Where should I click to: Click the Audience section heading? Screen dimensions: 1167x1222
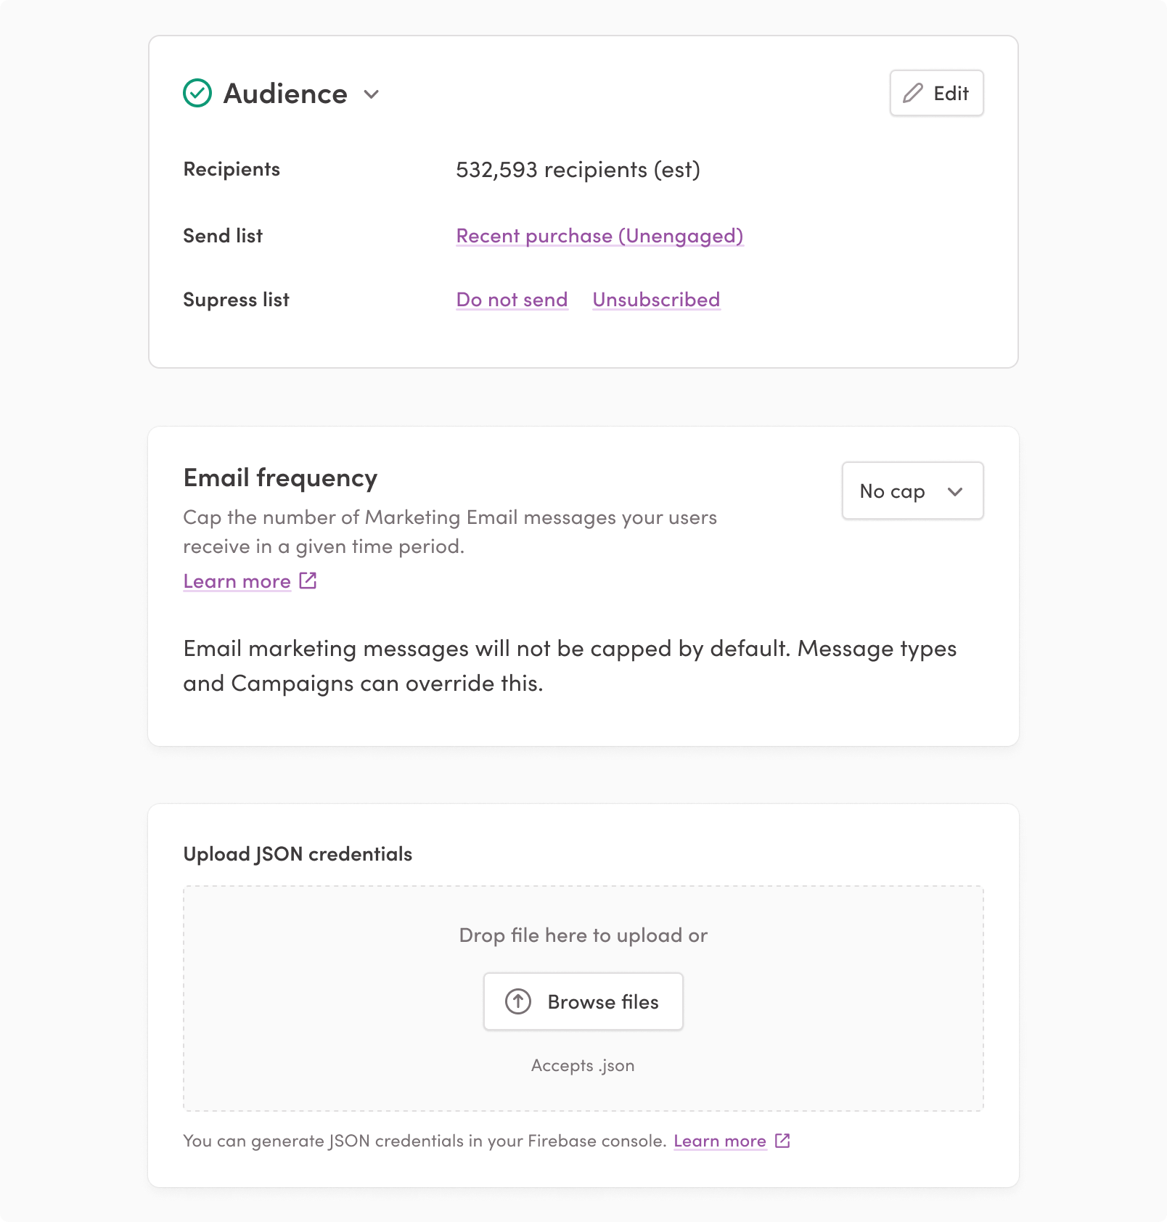[285, 94]
